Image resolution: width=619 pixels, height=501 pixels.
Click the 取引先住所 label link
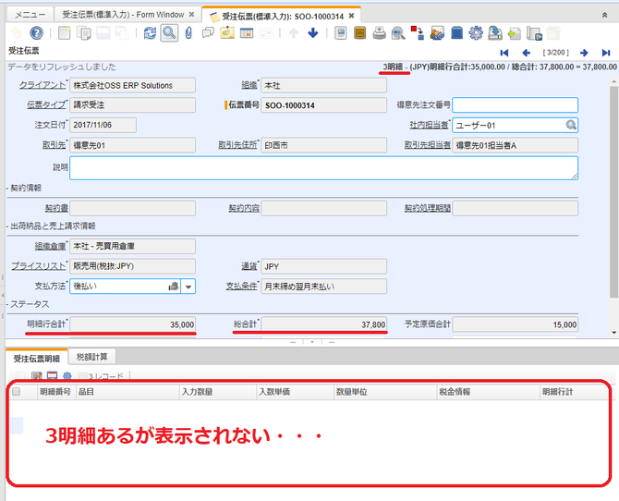point(237,145)
